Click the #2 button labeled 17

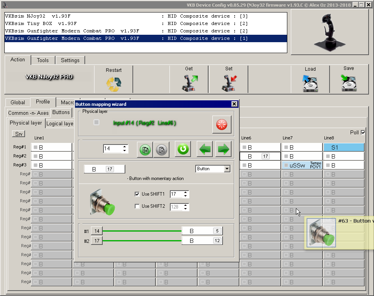click(97, 241)
